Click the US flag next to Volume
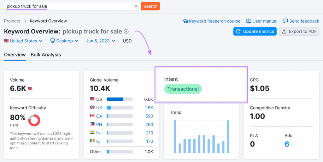 pyautogui.click(x=30, y=89)
